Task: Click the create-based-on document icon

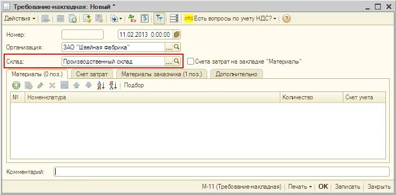Action: coord(114,19)
